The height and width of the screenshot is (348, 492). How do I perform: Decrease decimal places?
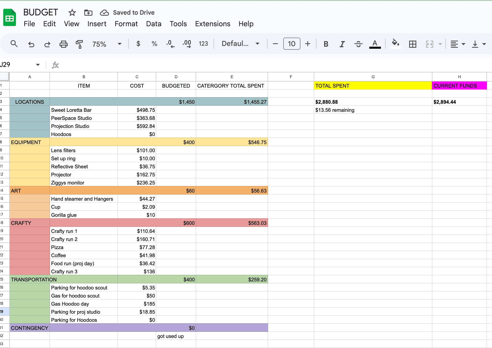coord(170,44)
